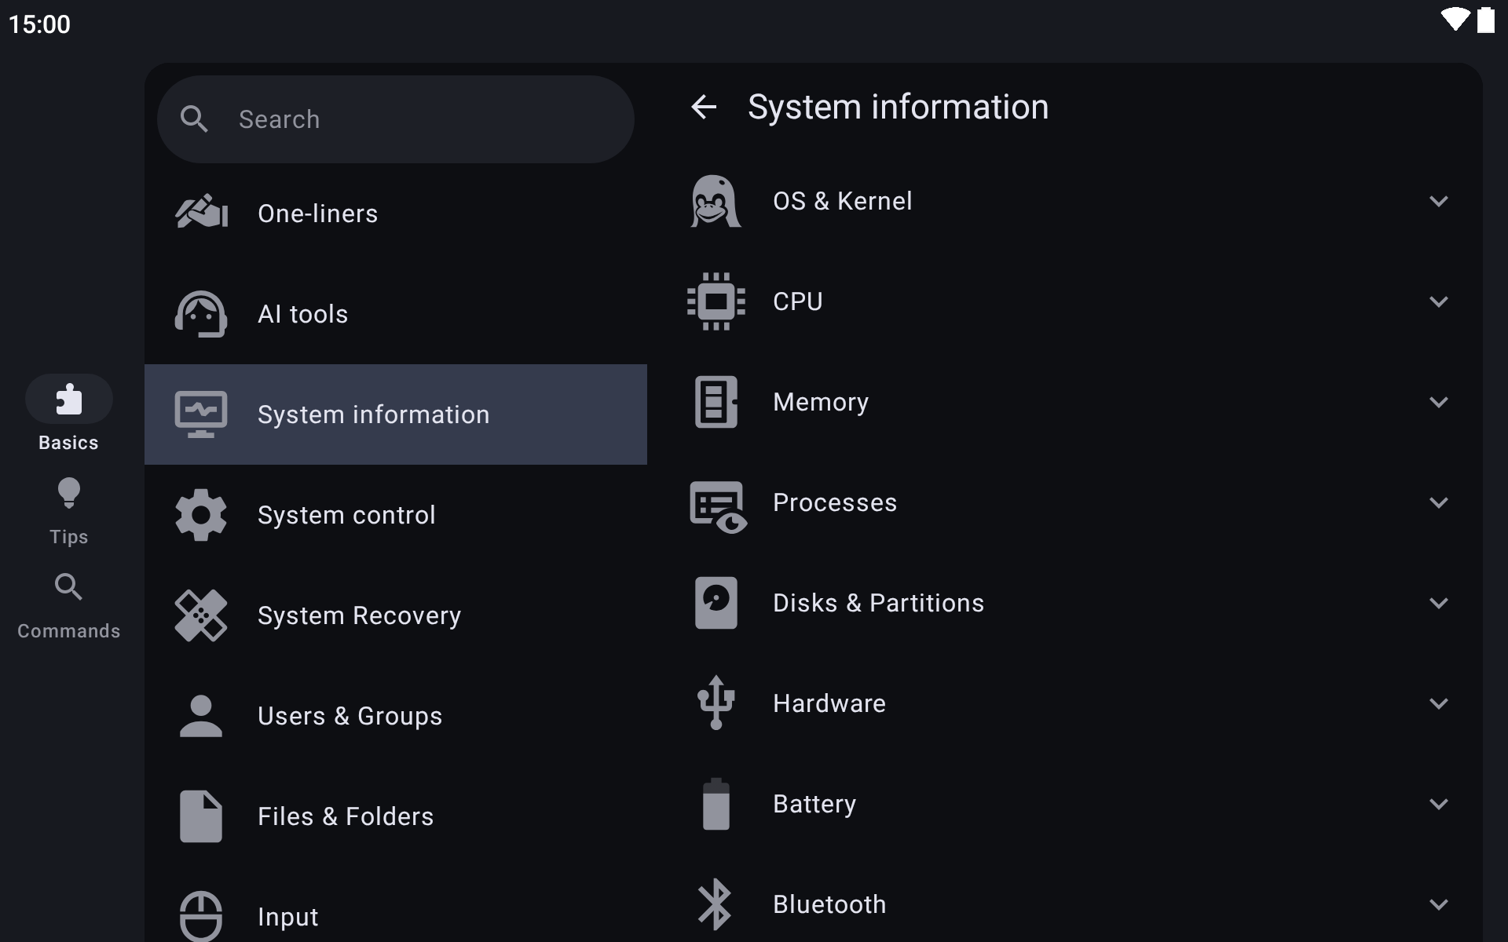Viewport: 1508px width, 942px height.
Task: Open the Input category
Action: (396, 904)
